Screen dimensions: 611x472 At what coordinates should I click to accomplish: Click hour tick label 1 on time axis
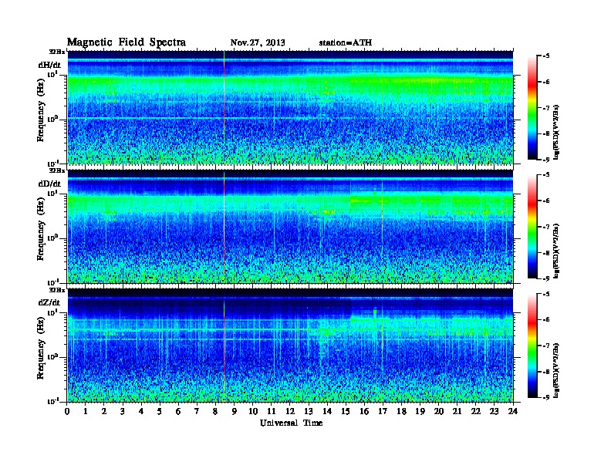click(x=86, y=411)
